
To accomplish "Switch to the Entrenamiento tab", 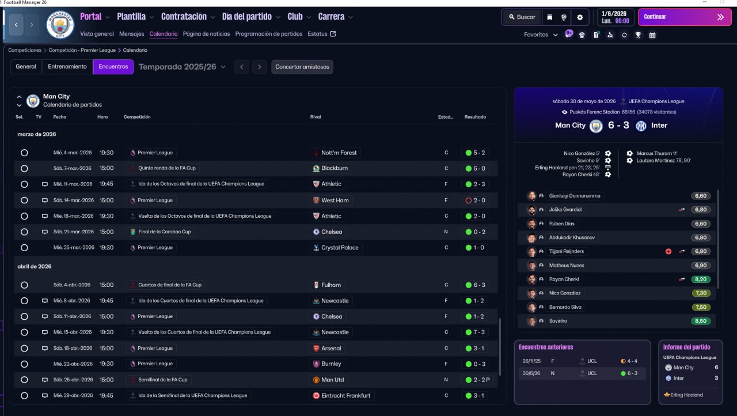I will (67, 67).
